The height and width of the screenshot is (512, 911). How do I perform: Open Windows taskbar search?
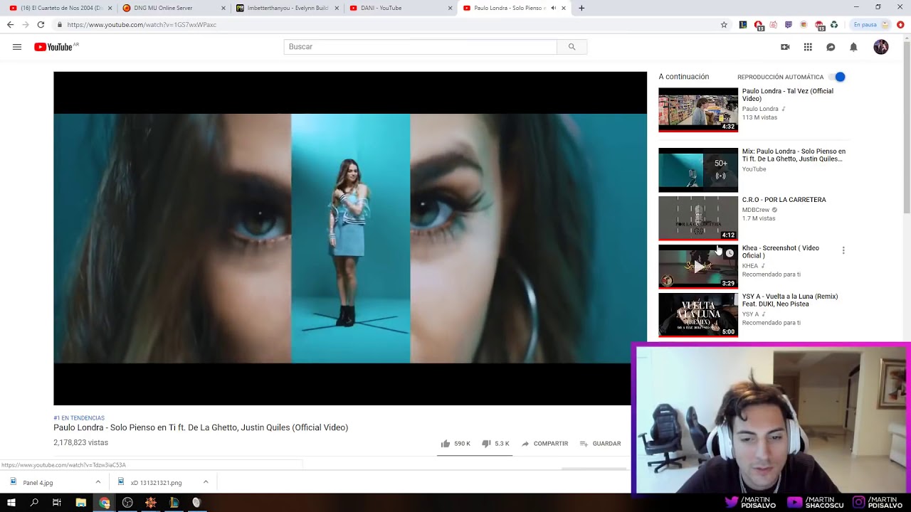click(x=34, y=503)
